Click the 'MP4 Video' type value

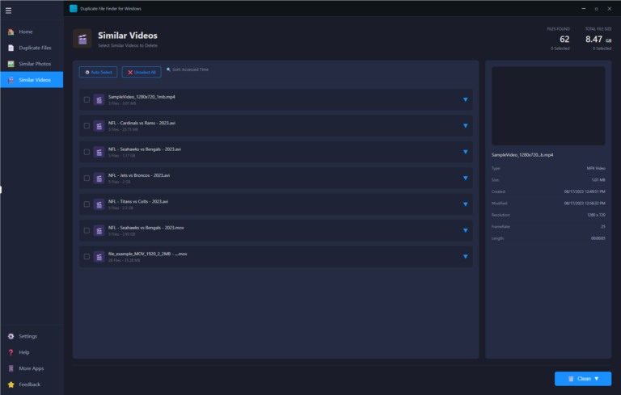[x=596, y=168]
